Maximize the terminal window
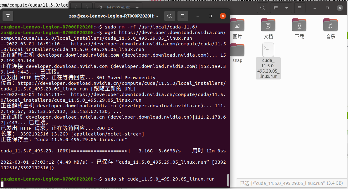348x189 pixels. click(210, 16)
